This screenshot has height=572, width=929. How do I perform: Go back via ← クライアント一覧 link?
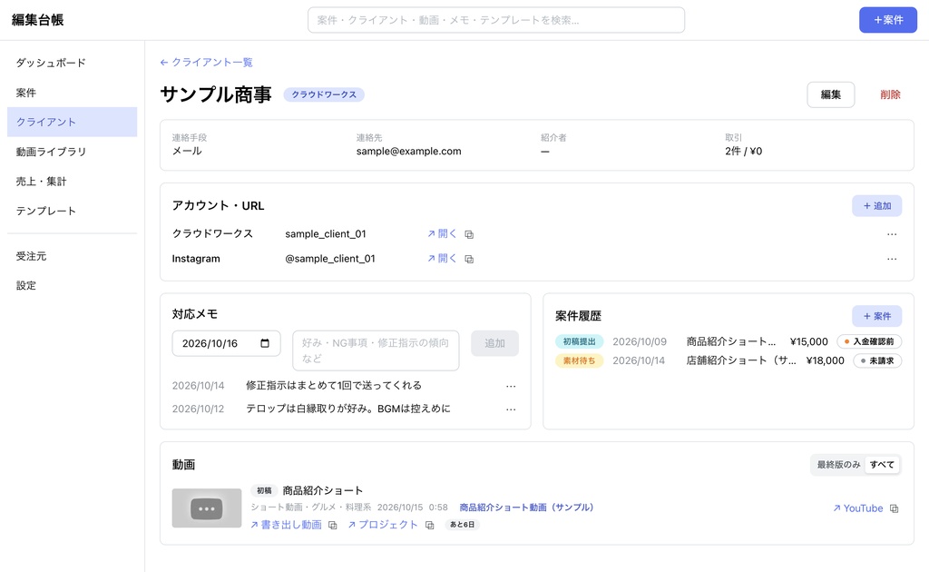[206, 63]
